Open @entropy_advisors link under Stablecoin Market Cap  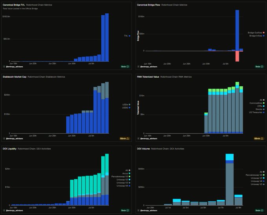15,138
